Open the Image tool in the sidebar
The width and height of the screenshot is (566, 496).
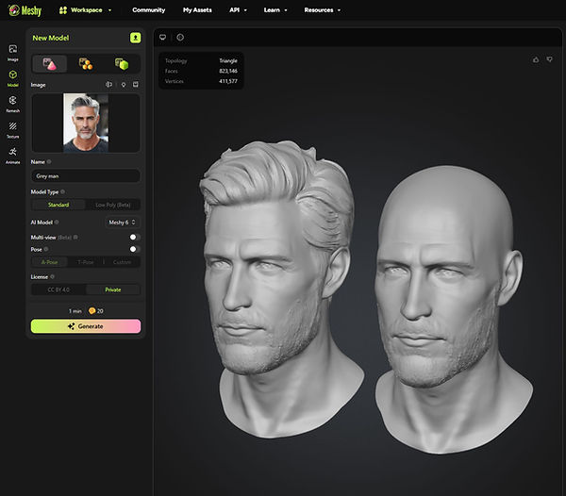(x=13, y=53)
